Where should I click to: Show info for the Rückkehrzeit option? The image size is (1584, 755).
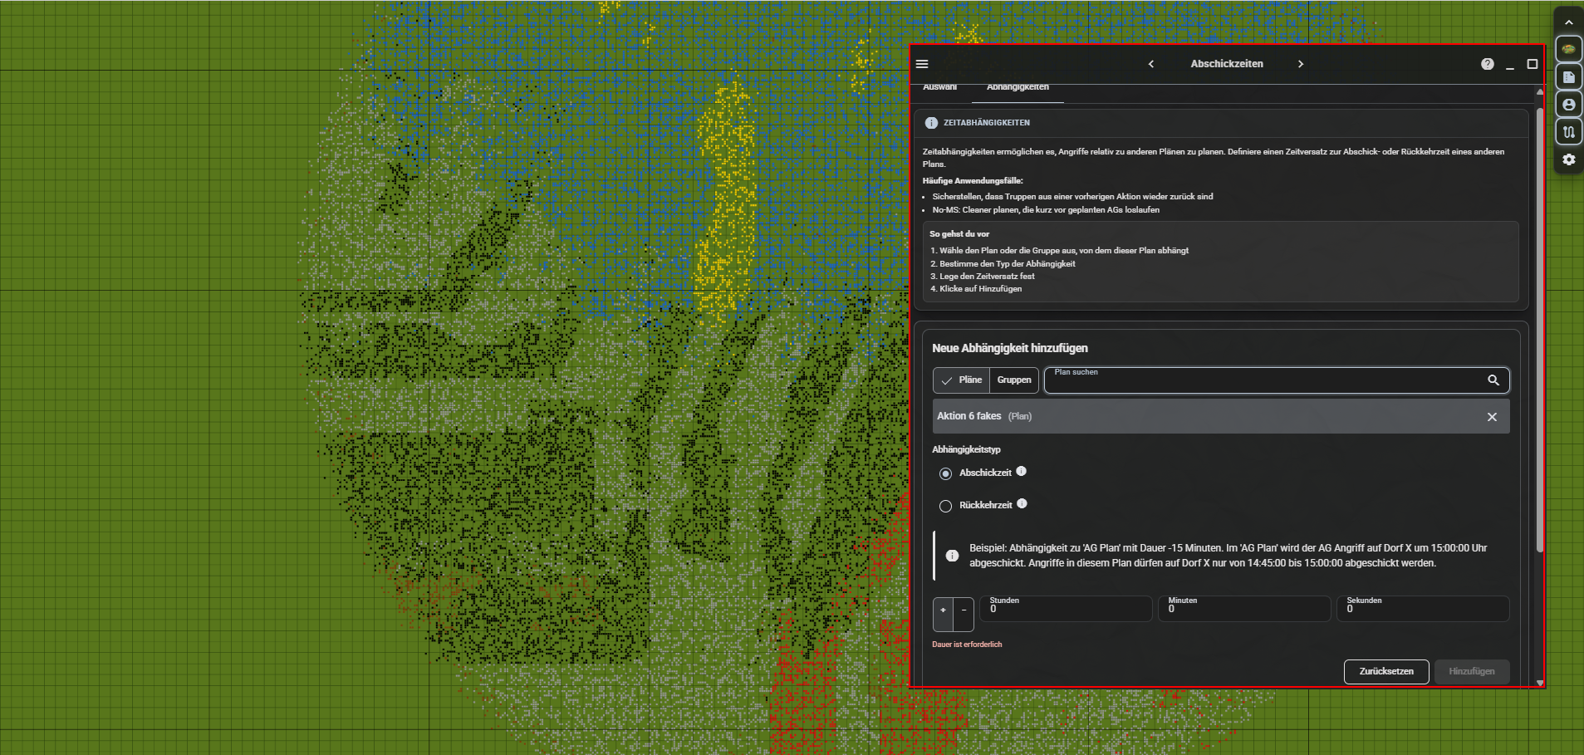[x=1022, y=503]
